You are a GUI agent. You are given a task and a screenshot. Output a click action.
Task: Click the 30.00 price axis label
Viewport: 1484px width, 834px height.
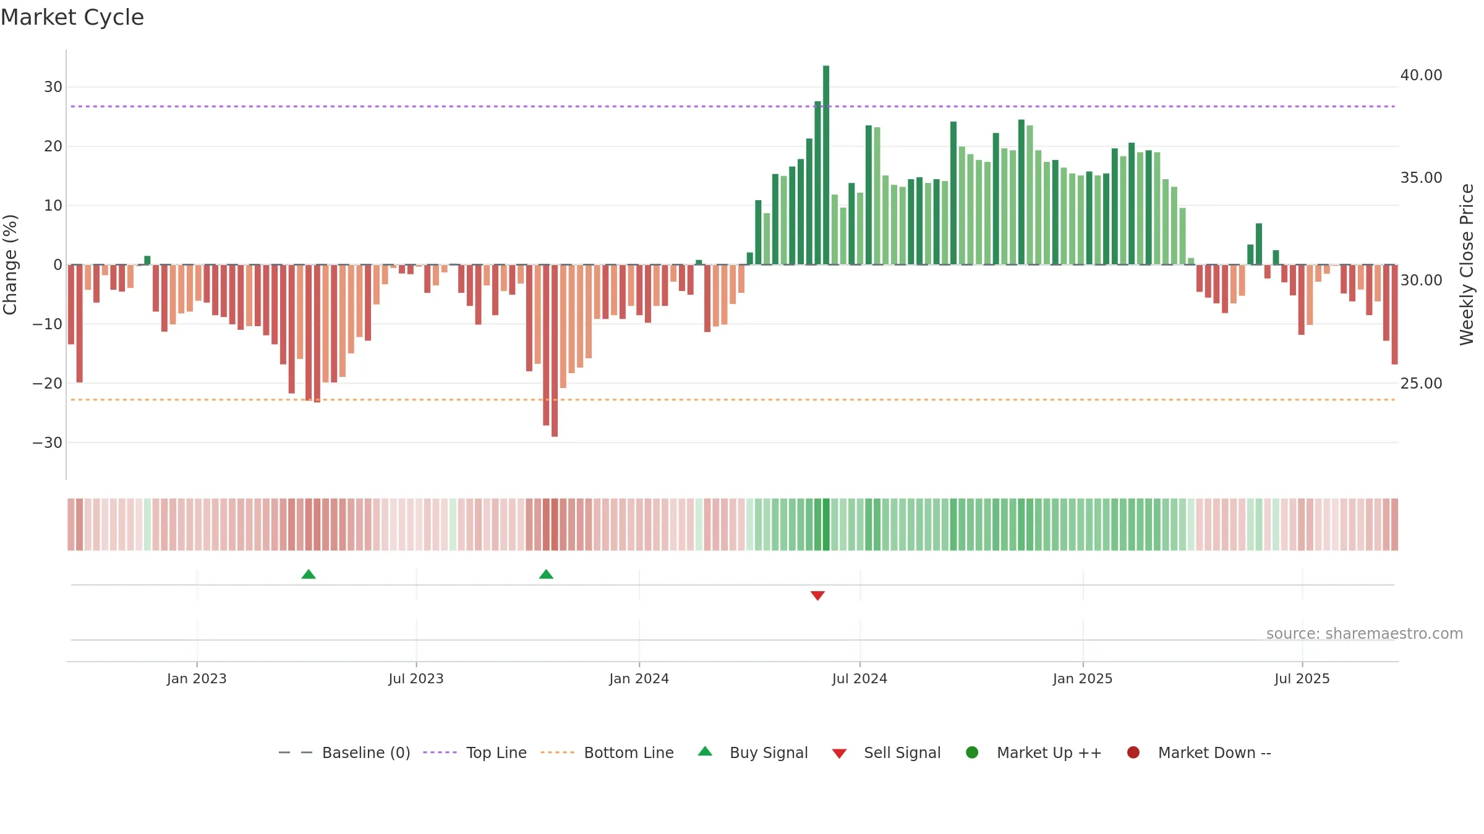tap(1421, 280)
